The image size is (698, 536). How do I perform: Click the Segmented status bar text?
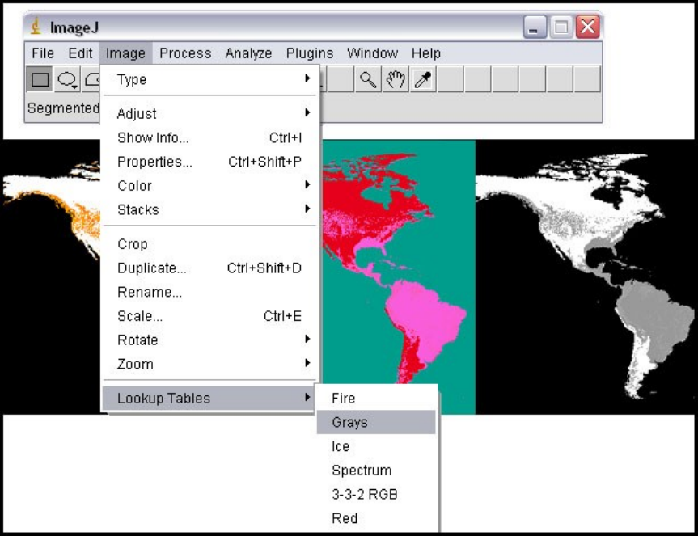(63, 108)
